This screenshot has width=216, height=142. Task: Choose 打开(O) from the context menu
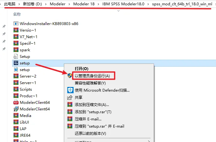pos(81,69)
